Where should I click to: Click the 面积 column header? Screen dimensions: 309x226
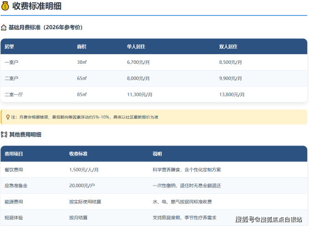(x=82, y=47)
